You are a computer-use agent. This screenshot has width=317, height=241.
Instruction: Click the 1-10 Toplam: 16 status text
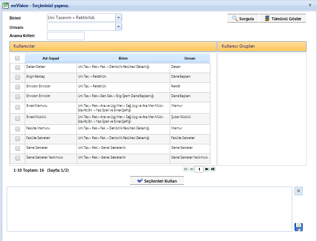[x=29, y=170]
